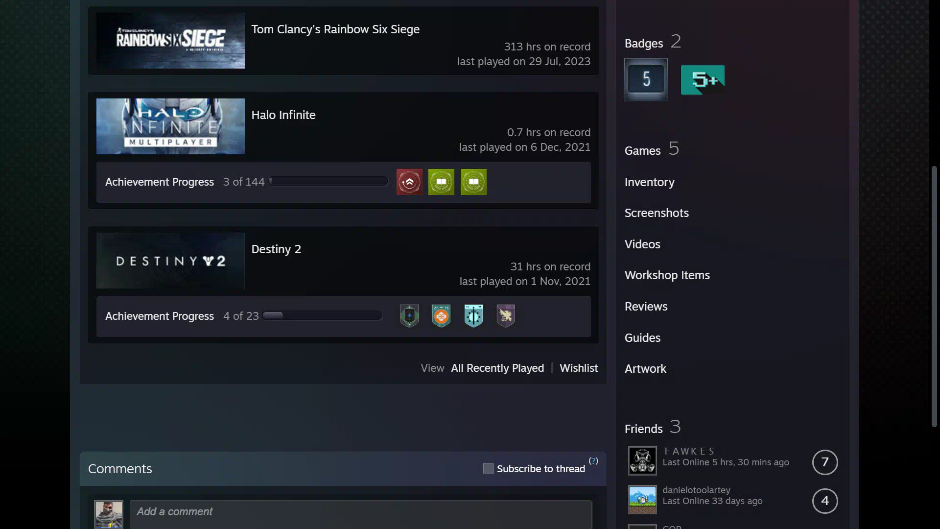View the red Halo Infinite achievement icon
The height and width of the screenshot is (529, 940).
click(409, 182)
